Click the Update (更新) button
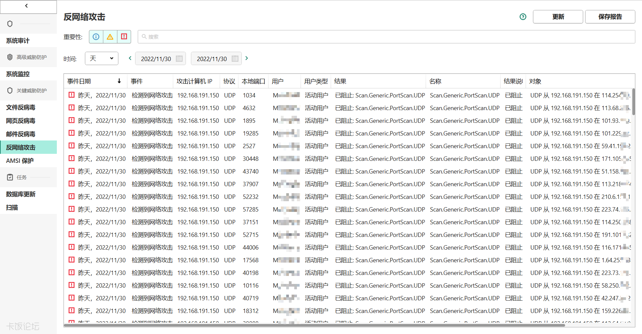 [x=558, y=17]
